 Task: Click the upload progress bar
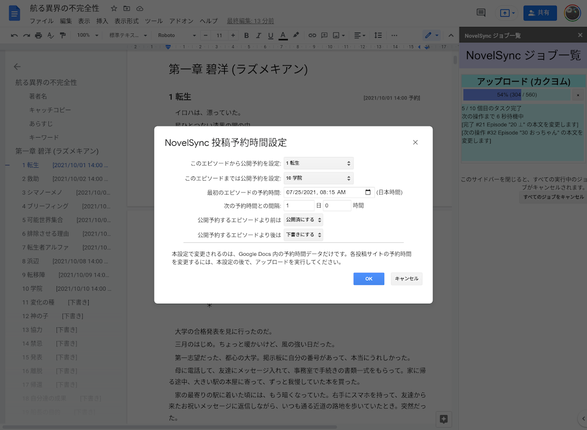pyautogui.click(x=517, y=95)
